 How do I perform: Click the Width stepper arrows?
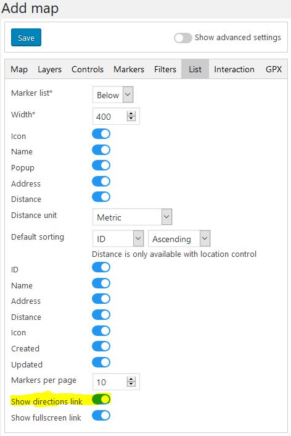coord(131,116)
